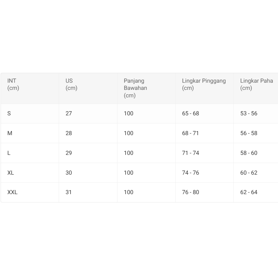Image resolution: width=278 pixels, height=278 pixels.
Task: Click the 100 length cell in XXL row
Action: pos(129,192)
